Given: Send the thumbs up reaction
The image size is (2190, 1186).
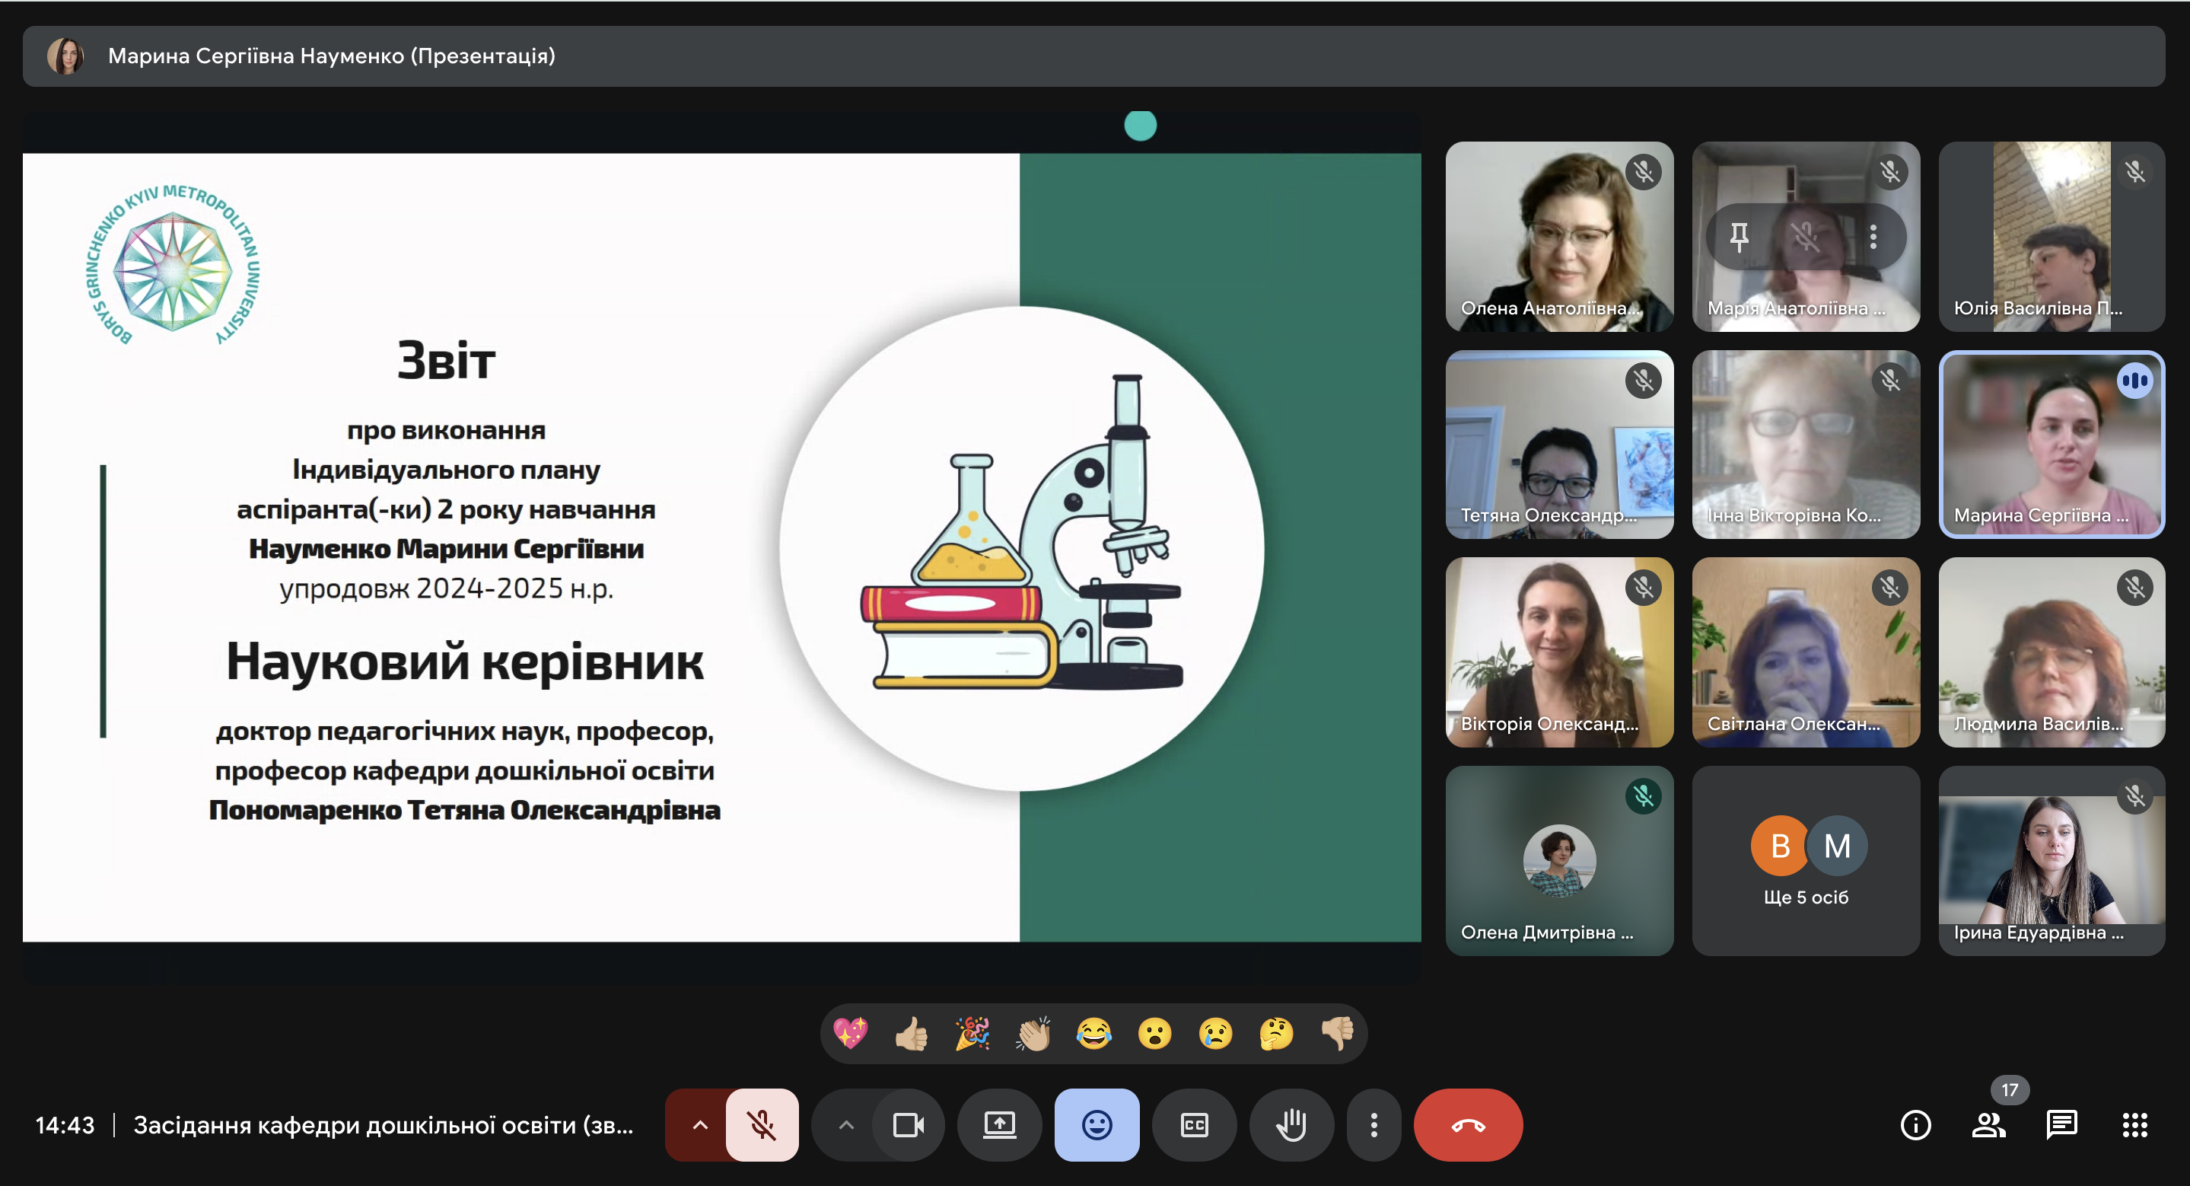Looking at the screenshot, I should 912,1034.
